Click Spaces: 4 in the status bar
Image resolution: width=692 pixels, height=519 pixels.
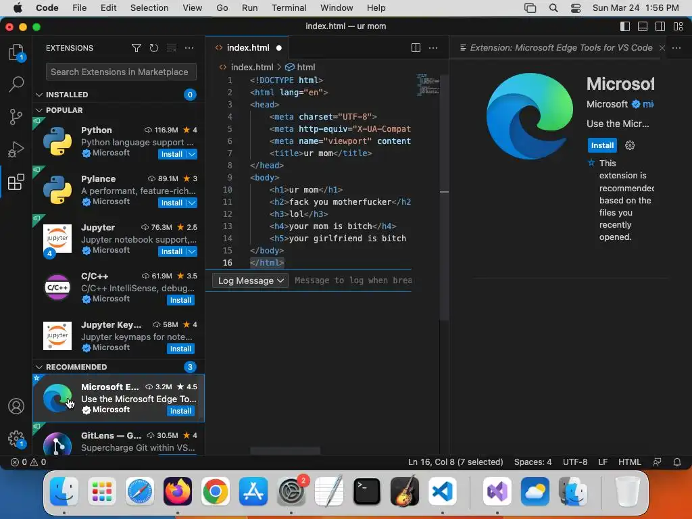point(533,462)
